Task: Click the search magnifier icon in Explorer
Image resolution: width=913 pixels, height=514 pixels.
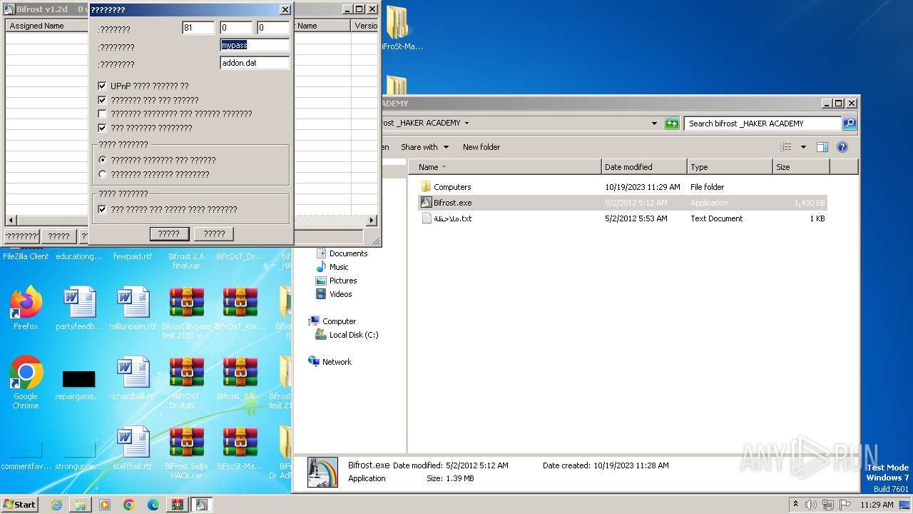Action: 849,124
